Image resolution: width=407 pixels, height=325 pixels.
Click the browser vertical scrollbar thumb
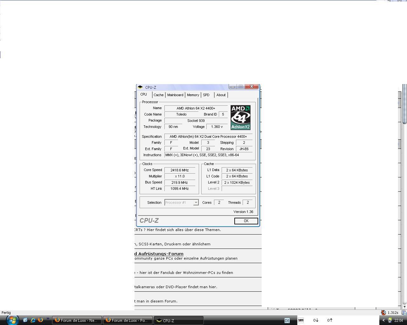click(404, 104)
